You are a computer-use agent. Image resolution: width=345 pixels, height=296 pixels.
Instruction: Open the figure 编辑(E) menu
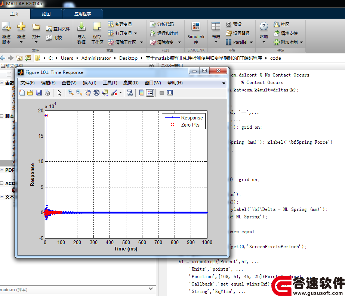click(x=48, y=83)
